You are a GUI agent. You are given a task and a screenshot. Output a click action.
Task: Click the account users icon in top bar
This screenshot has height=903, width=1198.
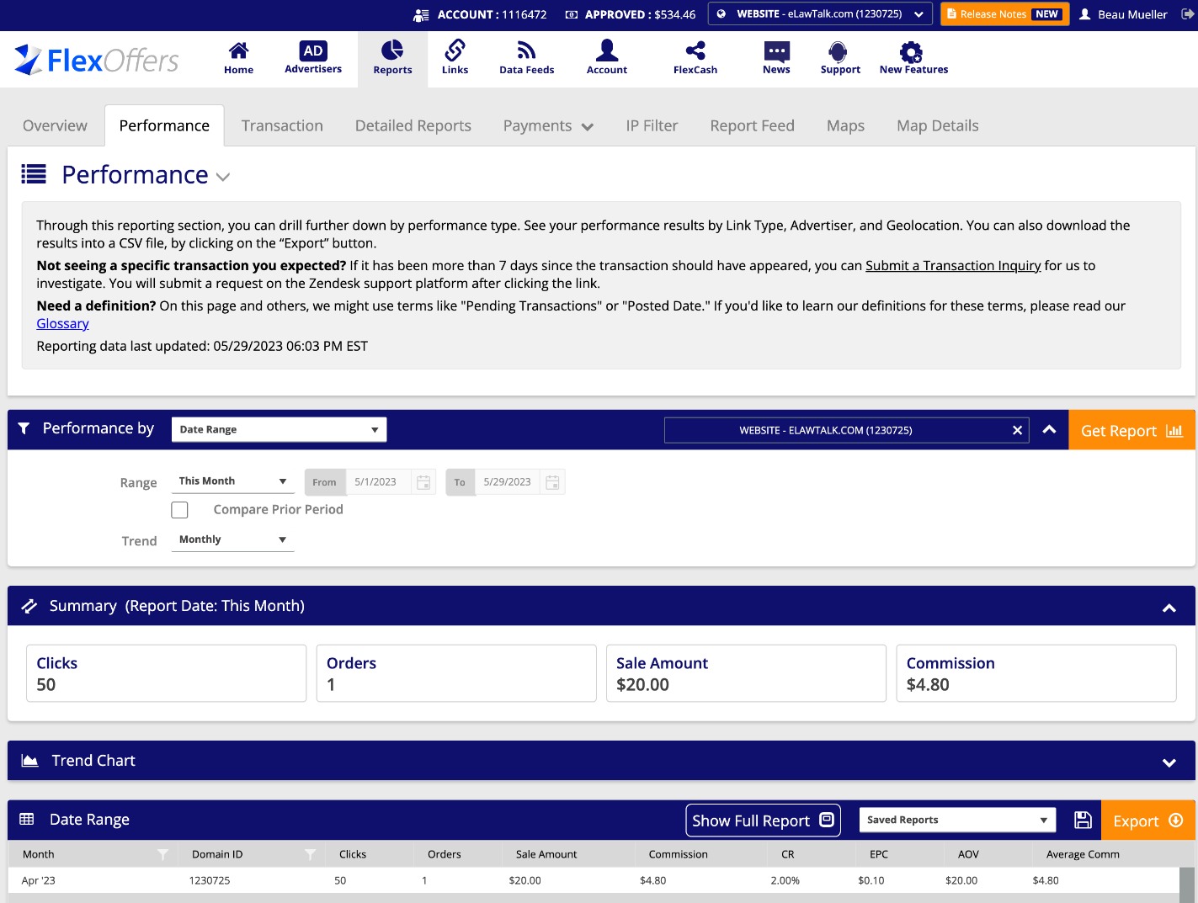click(x=421, y=15)
